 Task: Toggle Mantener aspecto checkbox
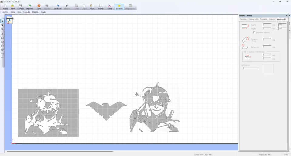pyautogui.click(x=254, y=33)
